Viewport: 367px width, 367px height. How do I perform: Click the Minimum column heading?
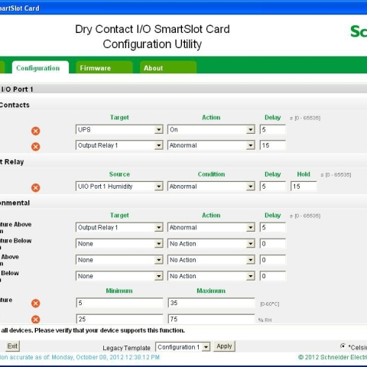click(x=119, y=291)
